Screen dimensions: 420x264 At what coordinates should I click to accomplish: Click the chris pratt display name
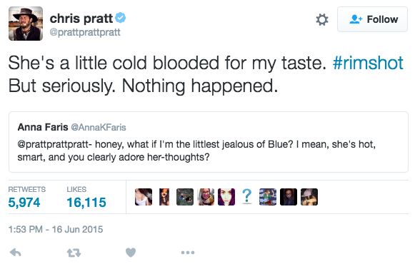point(81,19)
